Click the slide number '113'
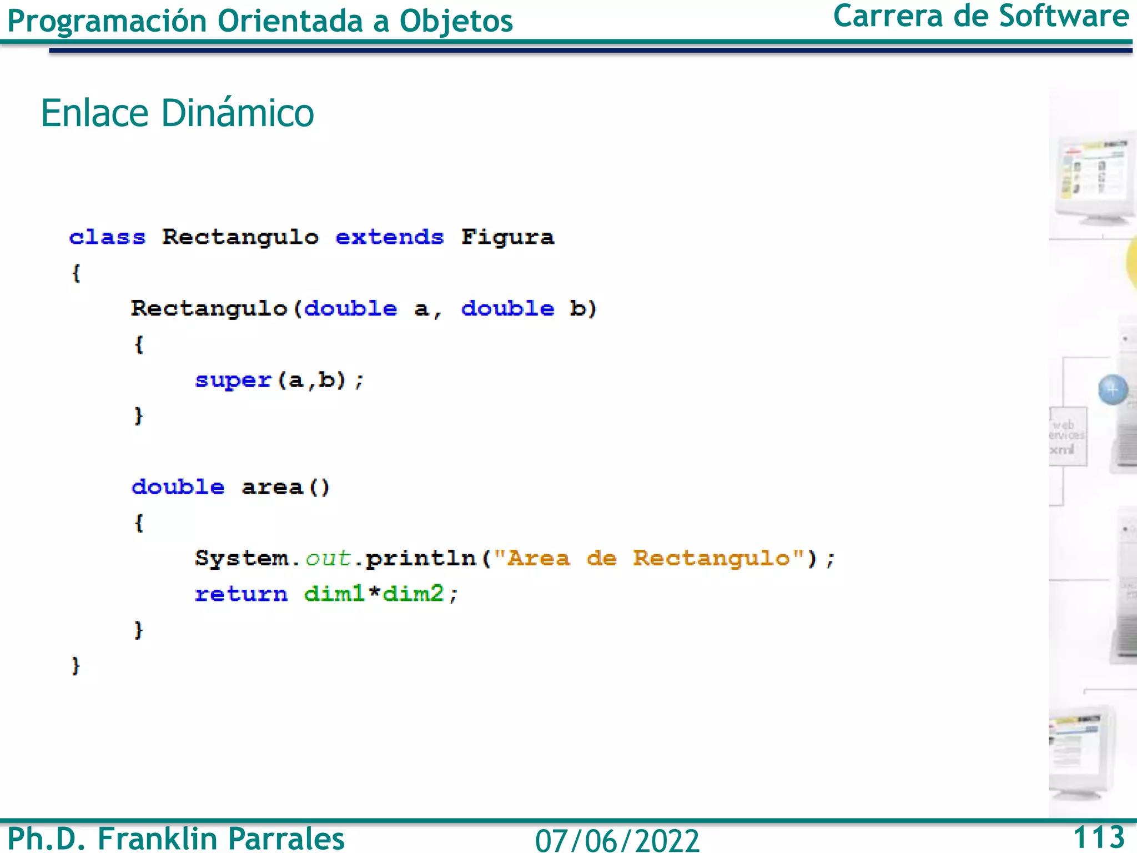The height and width of the screenshot is (853, 1137). [1099, 837]
